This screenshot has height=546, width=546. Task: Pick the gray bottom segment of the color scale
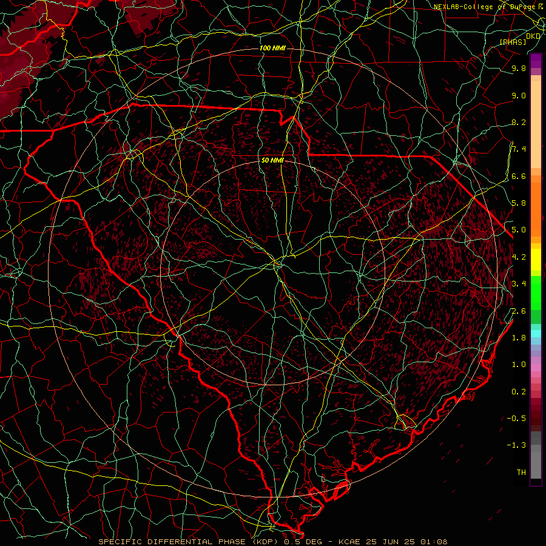click(536, 465)
